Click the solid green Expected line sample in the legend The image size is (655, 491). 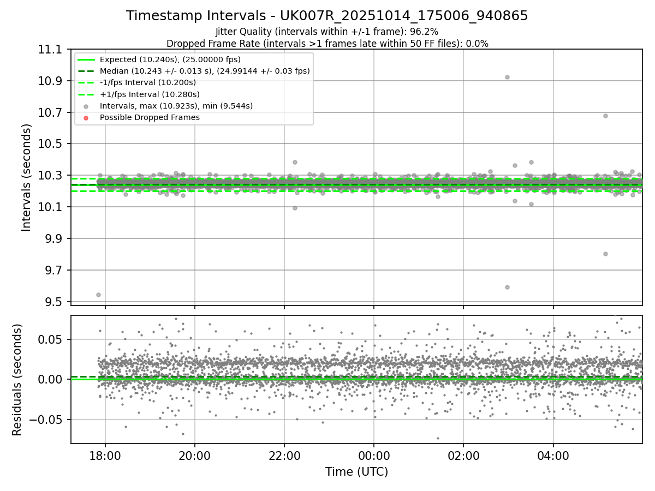click(x=86, y=59)
